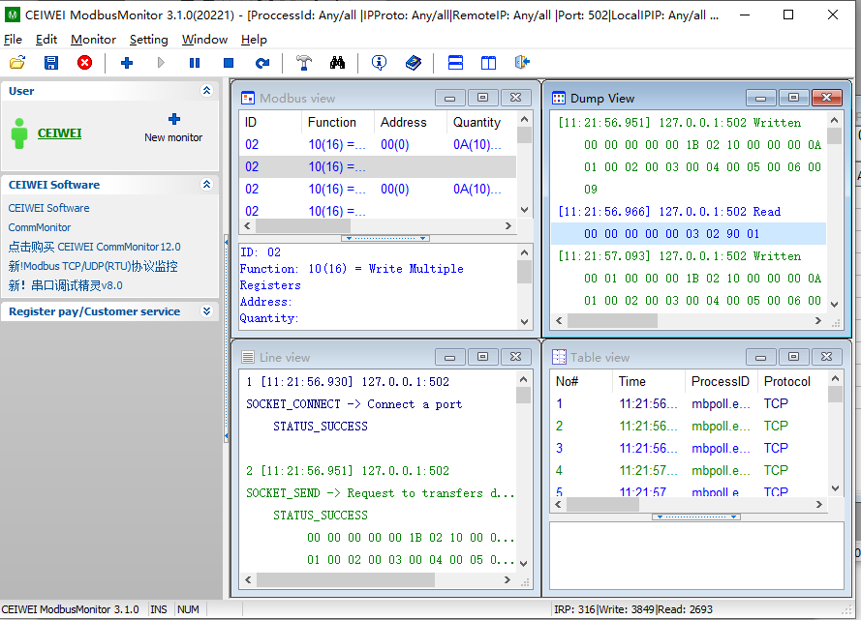Click the Line view scroll up arrow
Image resolution: width=861 pixels, height=620 pixels.
click(x=523, y=379)
